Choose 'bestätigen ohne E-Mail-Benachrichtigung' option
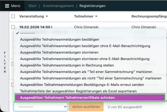This screenshot has width=167, height=112. [90, 46]
